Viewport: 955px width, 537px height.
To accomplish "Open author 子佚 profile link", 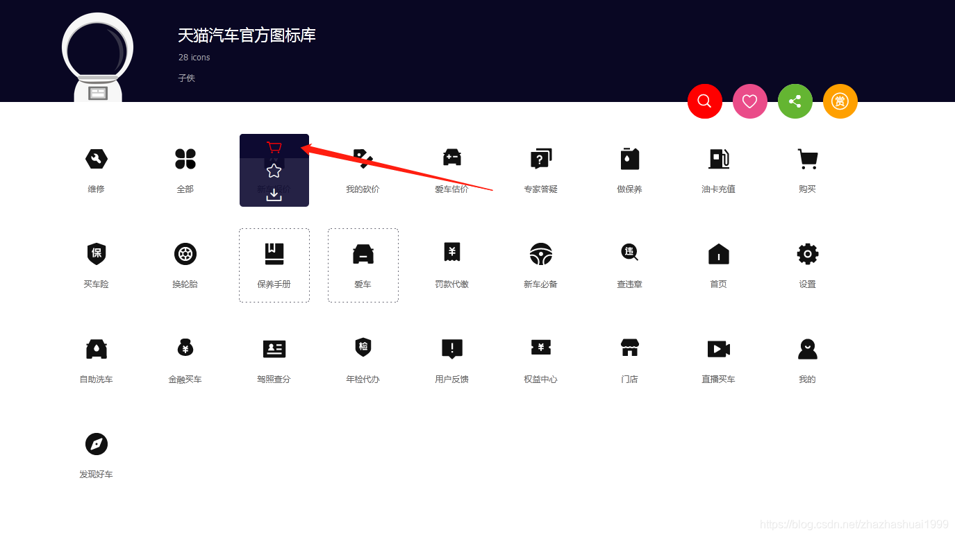I will click(x=186, y=78).
